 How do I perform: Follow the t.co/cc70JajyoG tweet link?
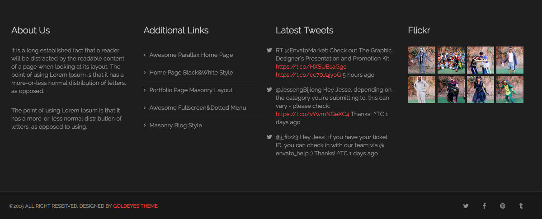(308, 75)
